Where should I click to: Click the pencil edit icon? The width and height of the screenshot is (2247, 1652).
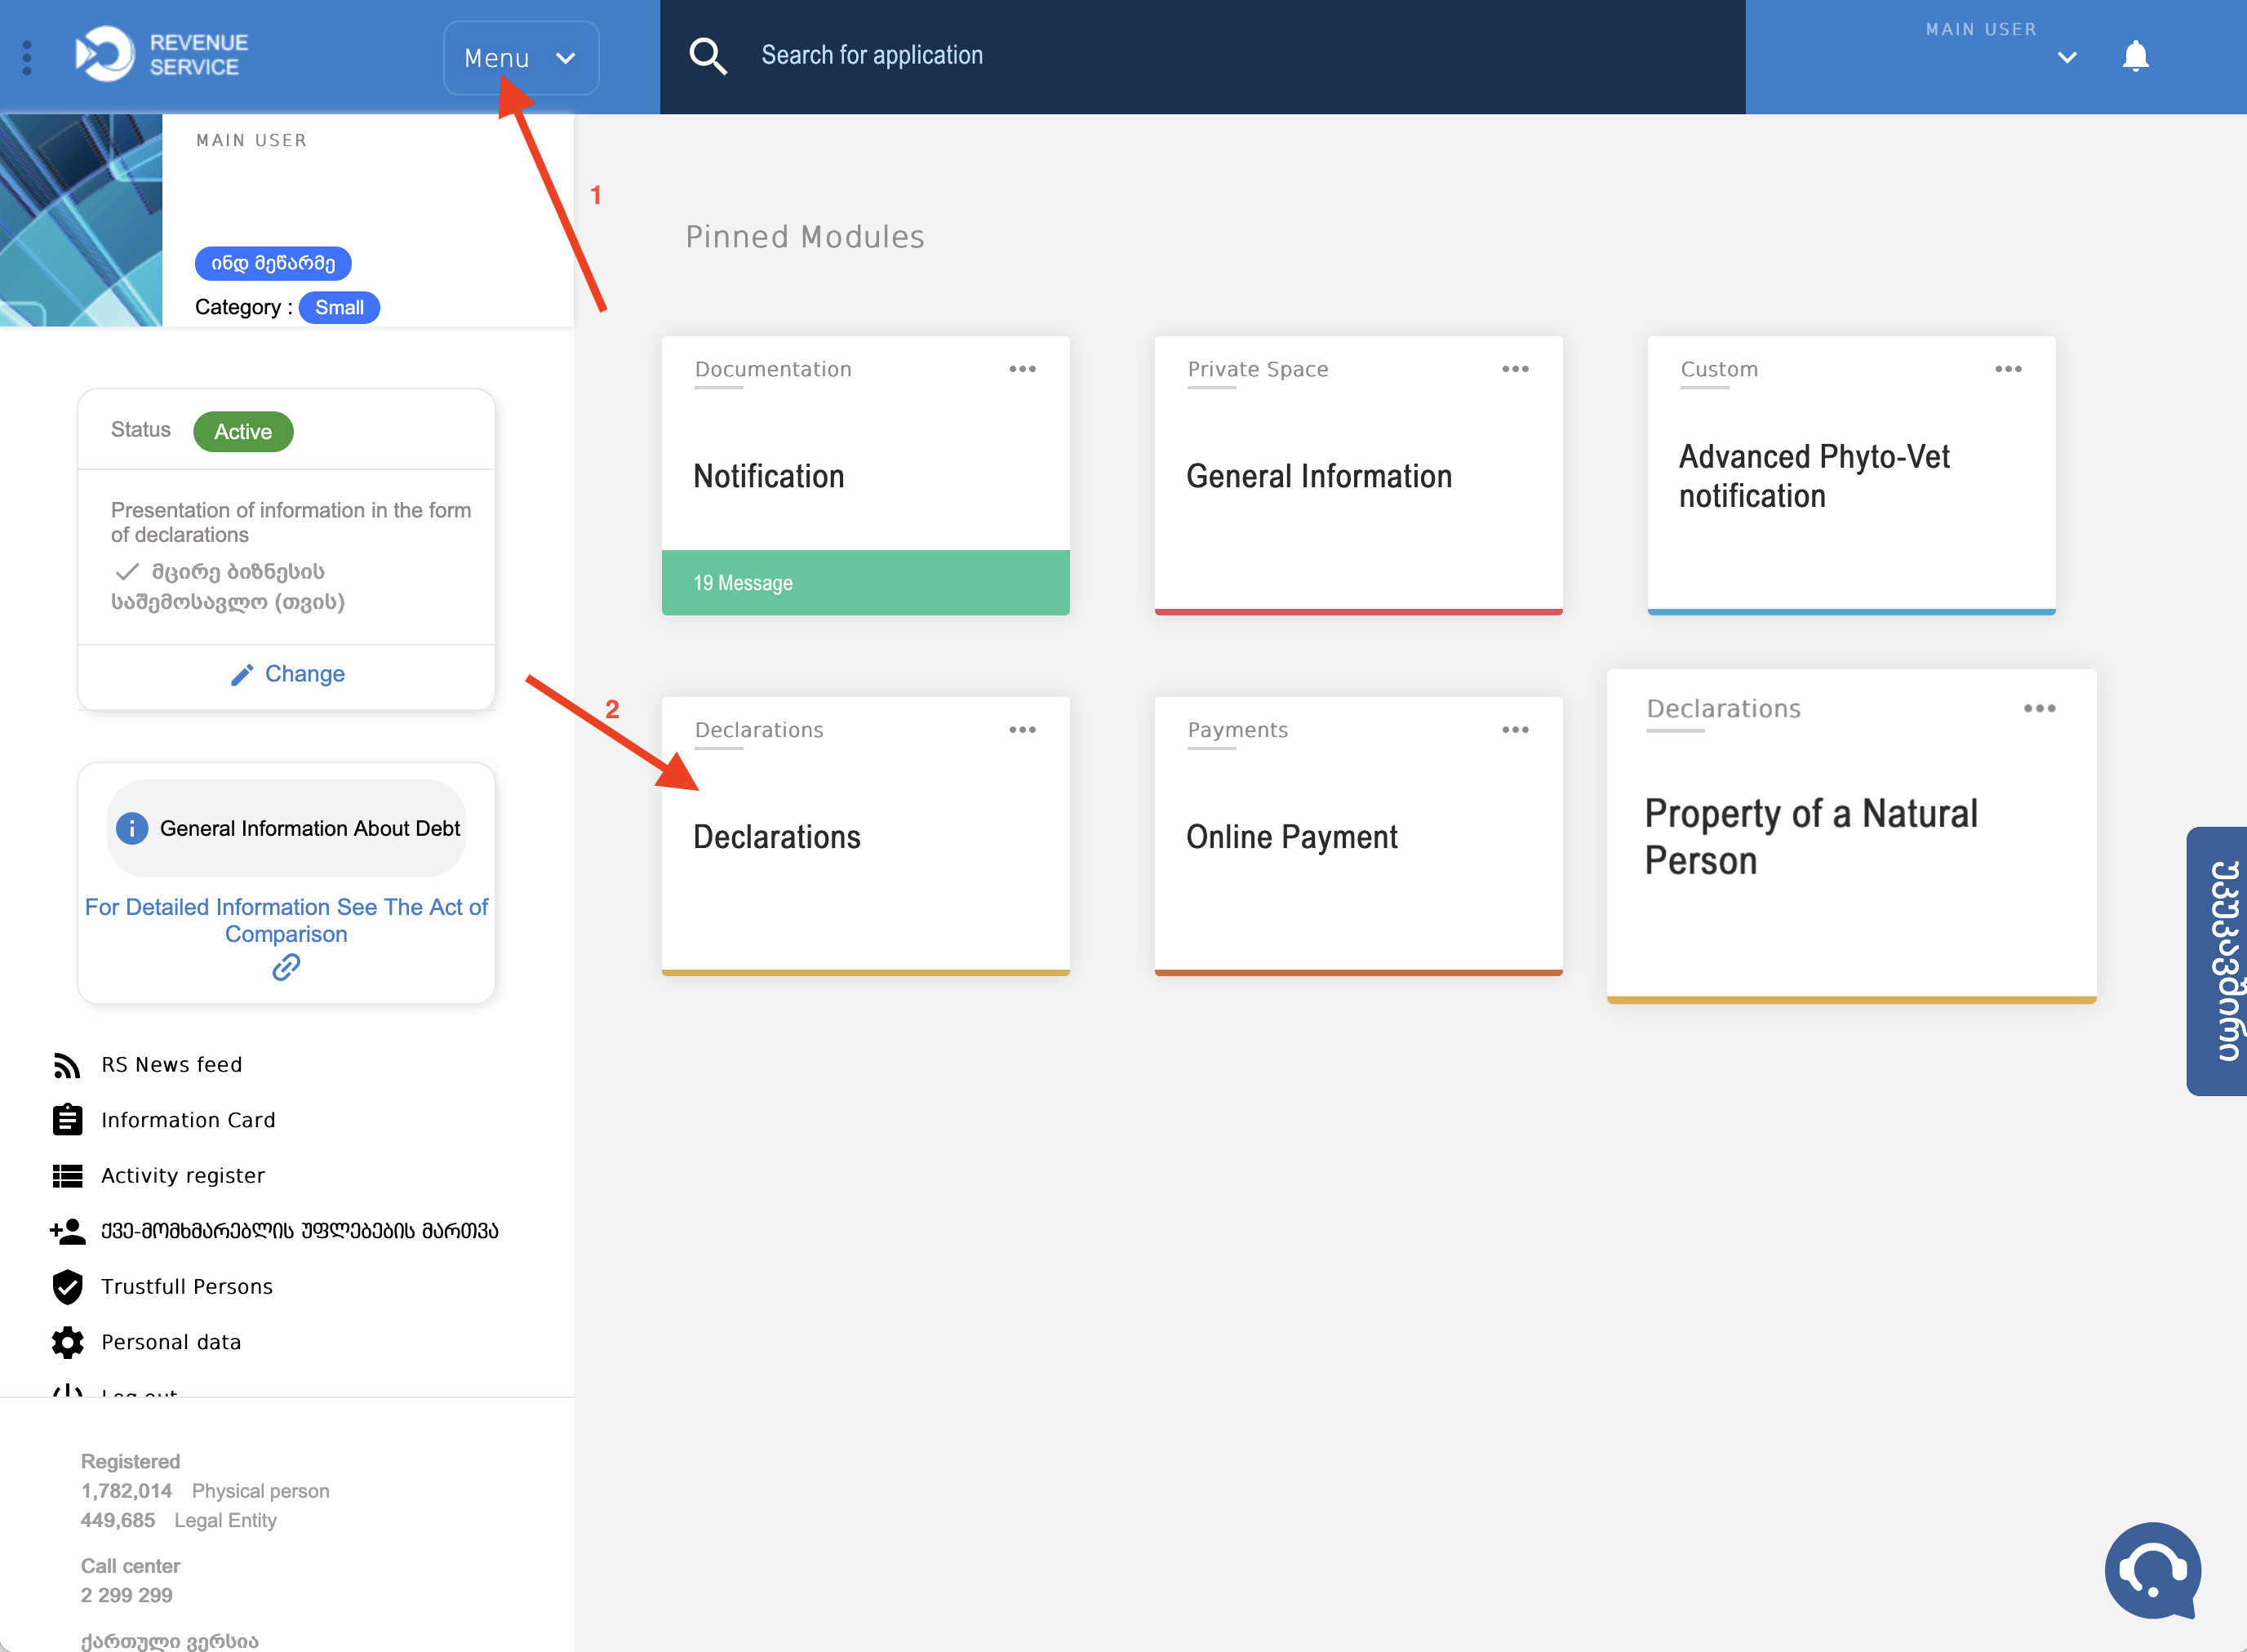[x=241, y=675]
